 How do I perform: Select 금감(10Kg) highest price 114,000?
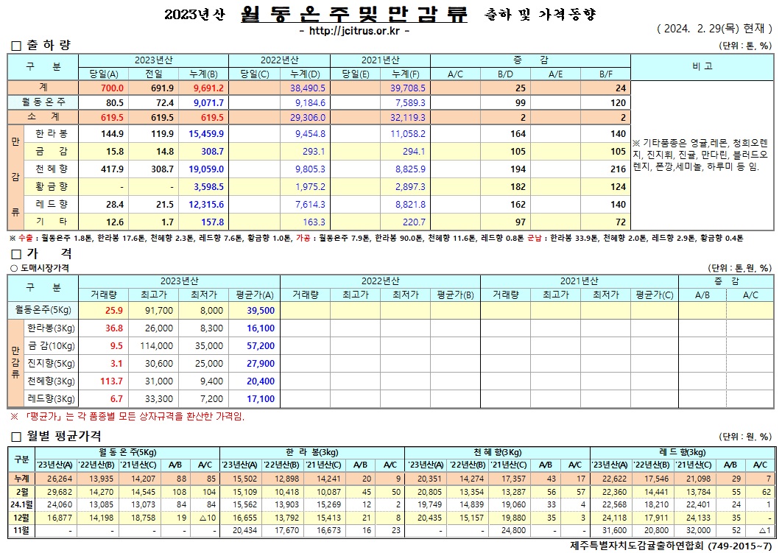(x=157, y=346)
